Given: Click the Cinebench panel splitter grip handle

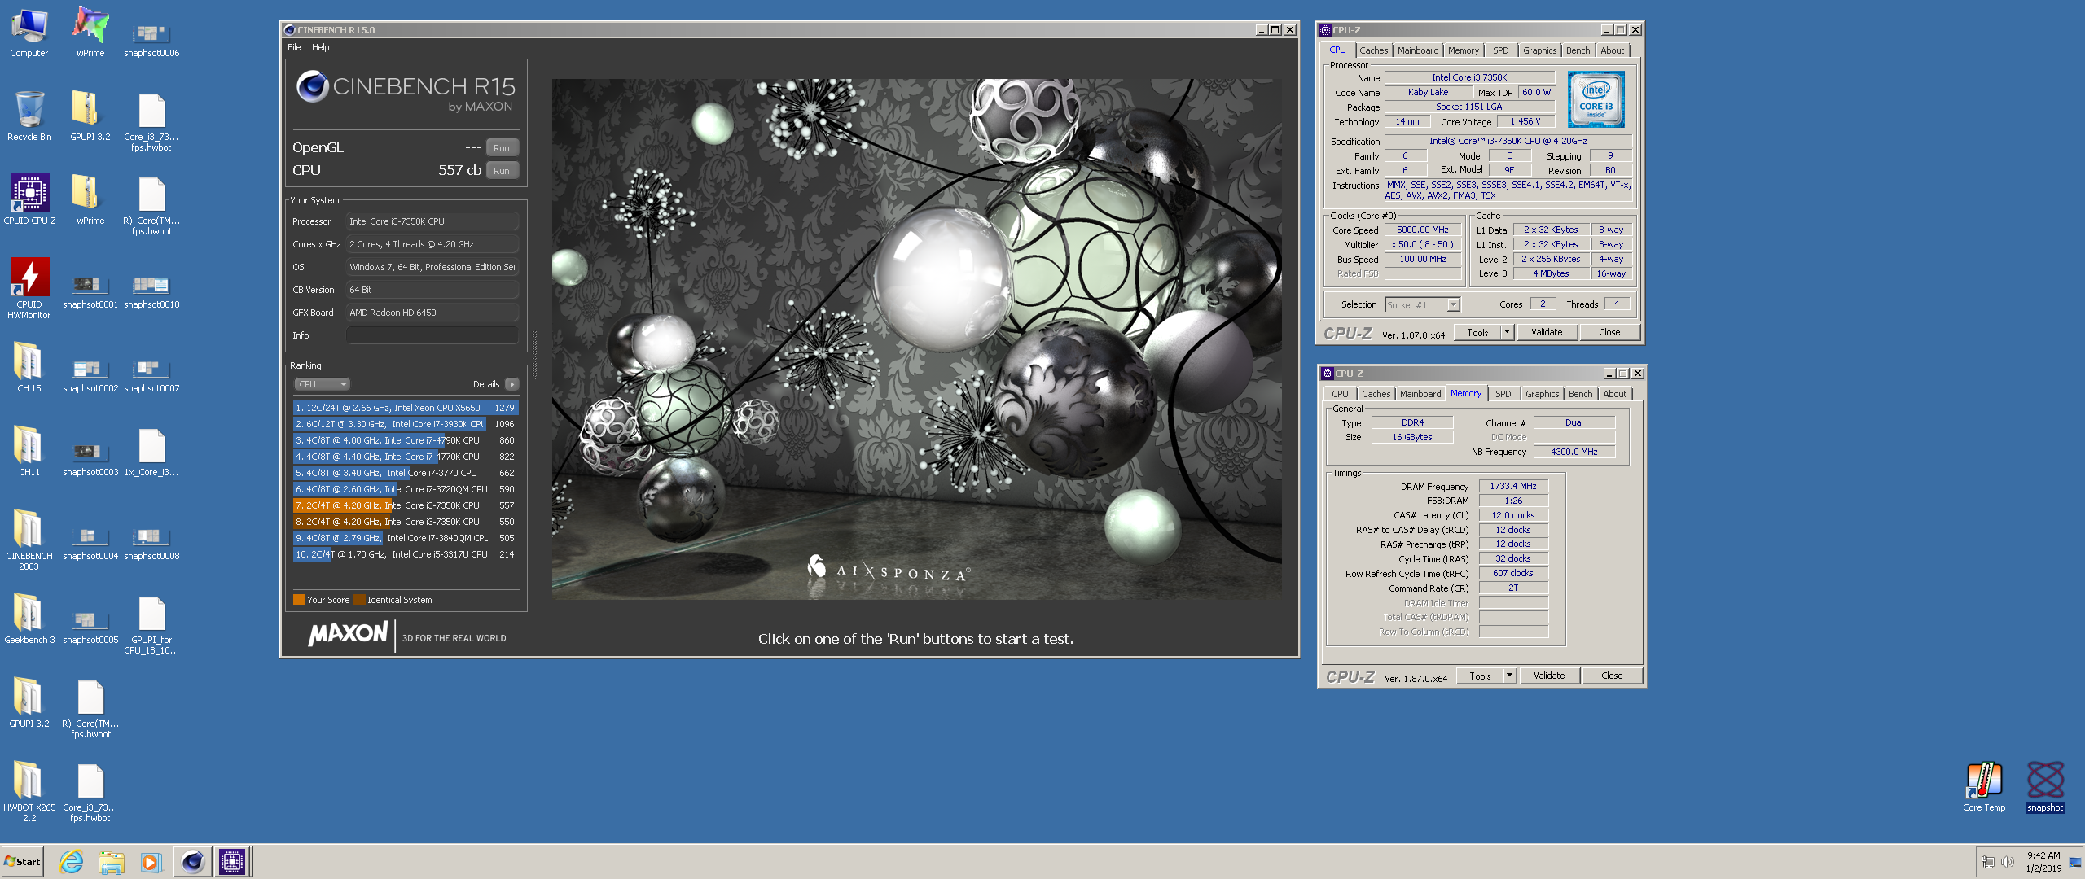Looking at the screenshot, I should (534, 355).
